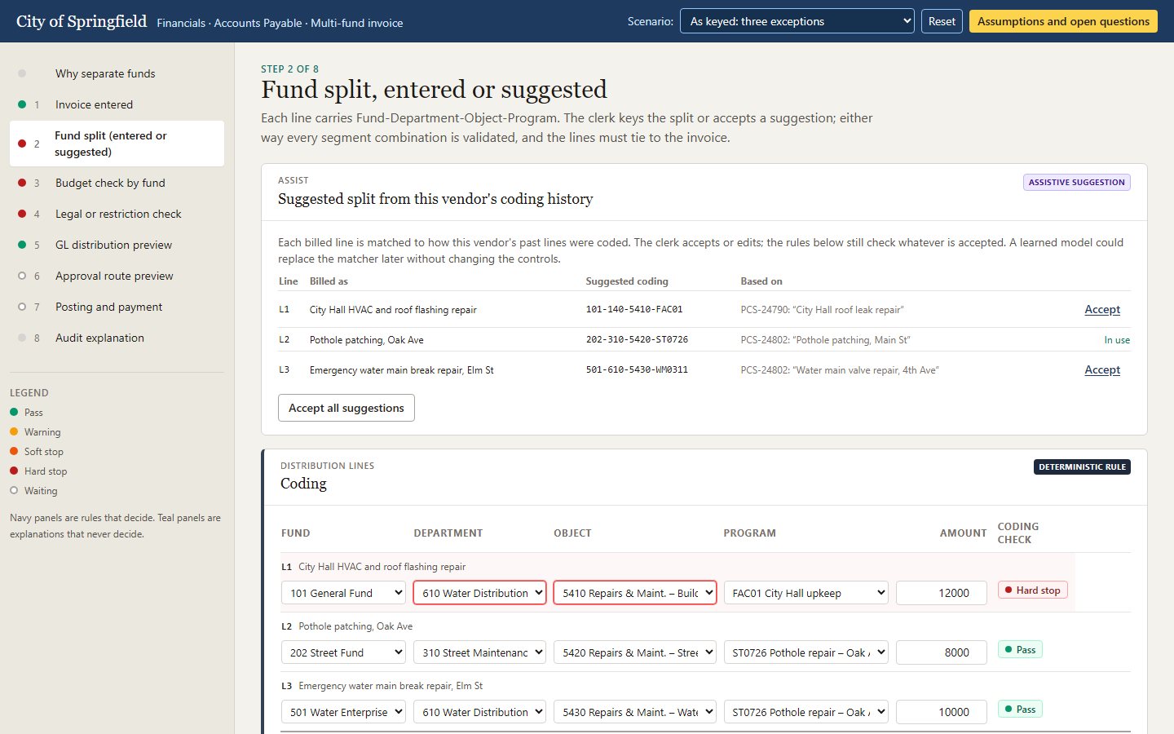1174x734 pixels.
Task: Open Approval route preview step
Action: (117, 276)
